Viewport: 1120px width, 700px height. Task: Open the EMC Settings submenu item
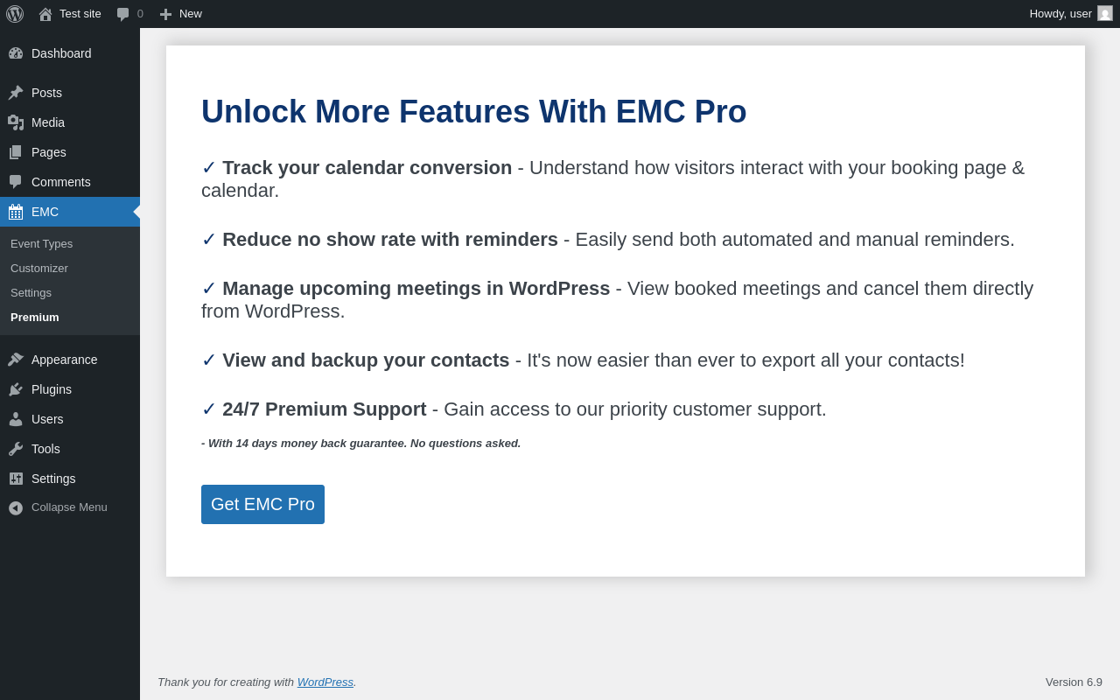coord(31,293)
